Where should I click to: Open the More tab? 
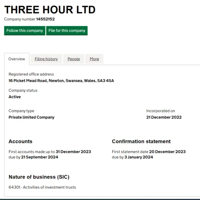pyautogui.click(x=94, y=59)
